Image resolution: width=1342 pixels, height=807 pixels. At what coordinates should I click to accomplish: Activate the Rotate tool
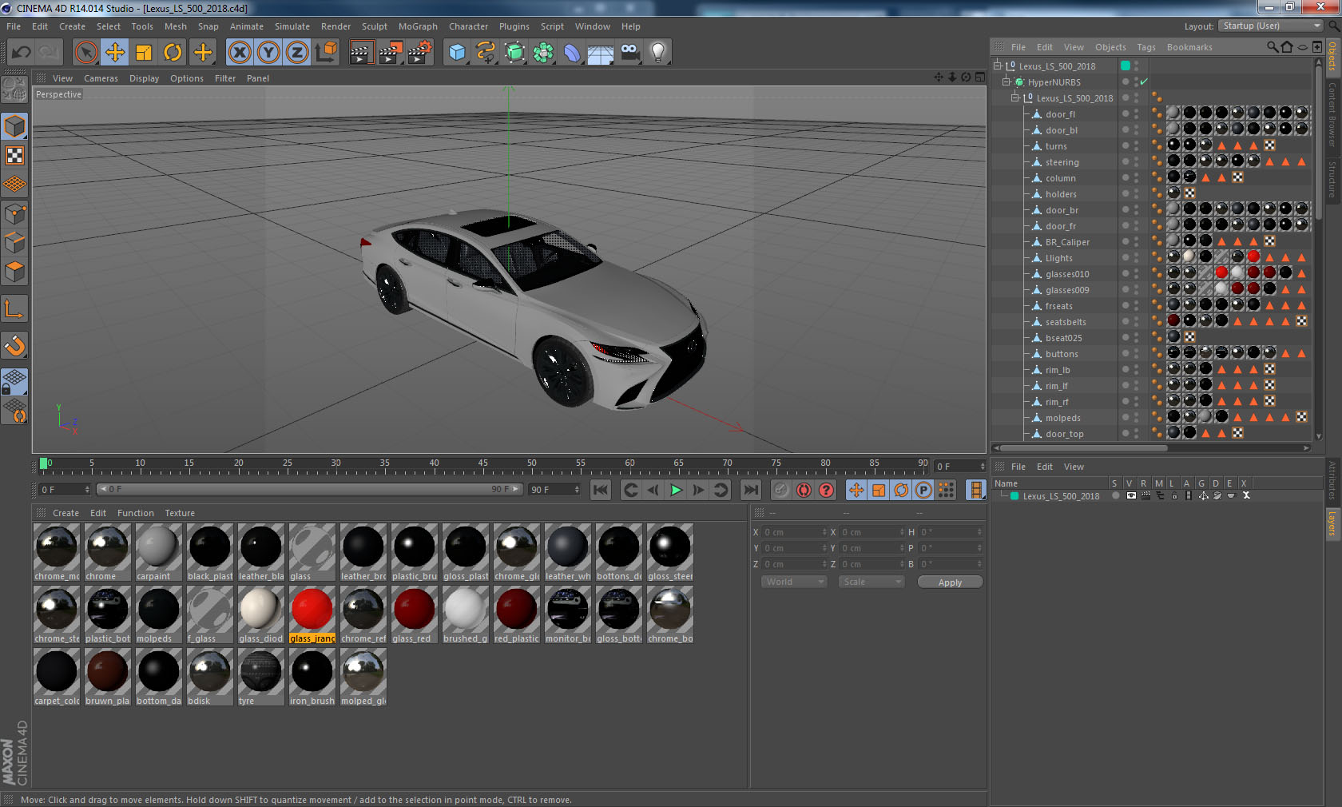[173, 53]
